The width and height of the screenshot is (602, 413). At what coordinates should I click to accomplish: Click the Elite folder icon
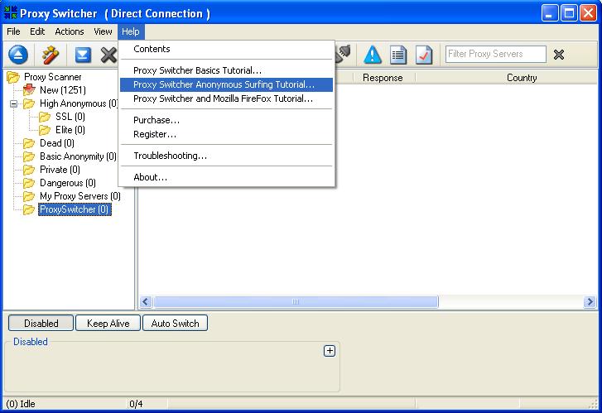click(45, 130)
